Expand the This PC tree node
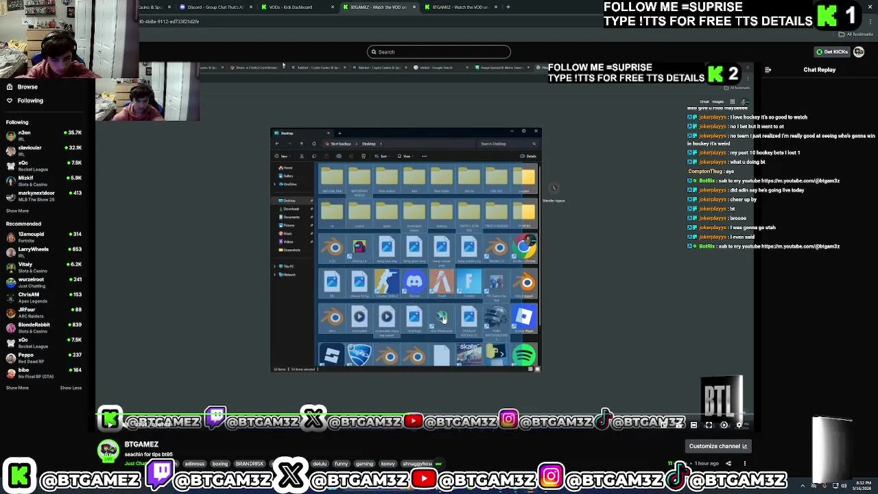The width and height of the screenshot is (878, 494). pos(275,266)
